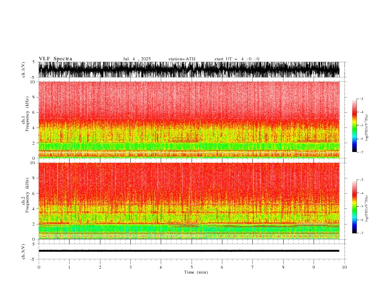Screen dimensions: 388x300
Task: Click the ch.2 frequency tick label "6"
Action: click(x=34, y=194)
